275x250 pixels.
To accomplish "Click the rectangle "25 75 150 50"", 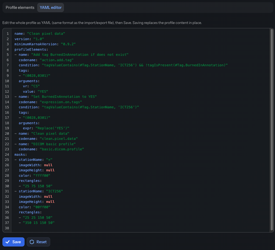I will pyautogui.click(x=38, y=186).
